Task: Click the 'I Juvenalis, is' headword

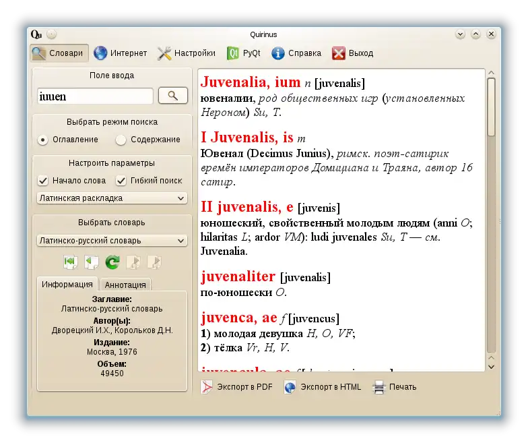Action: pyautogui.click(x=247, y=138)
